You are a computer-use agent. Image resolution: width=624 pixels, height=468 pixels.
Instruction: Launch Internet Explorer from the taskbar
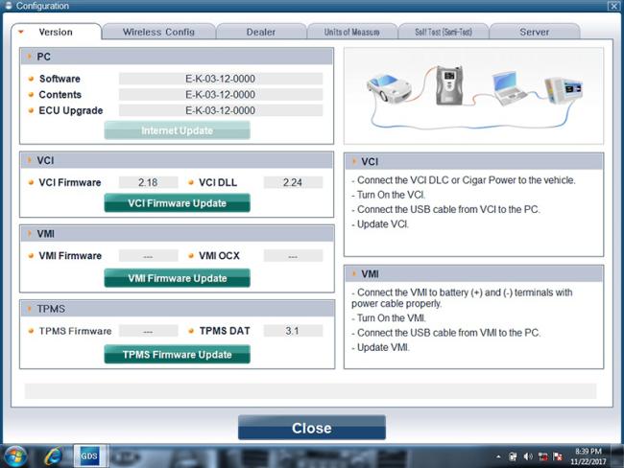click(53, 455)
